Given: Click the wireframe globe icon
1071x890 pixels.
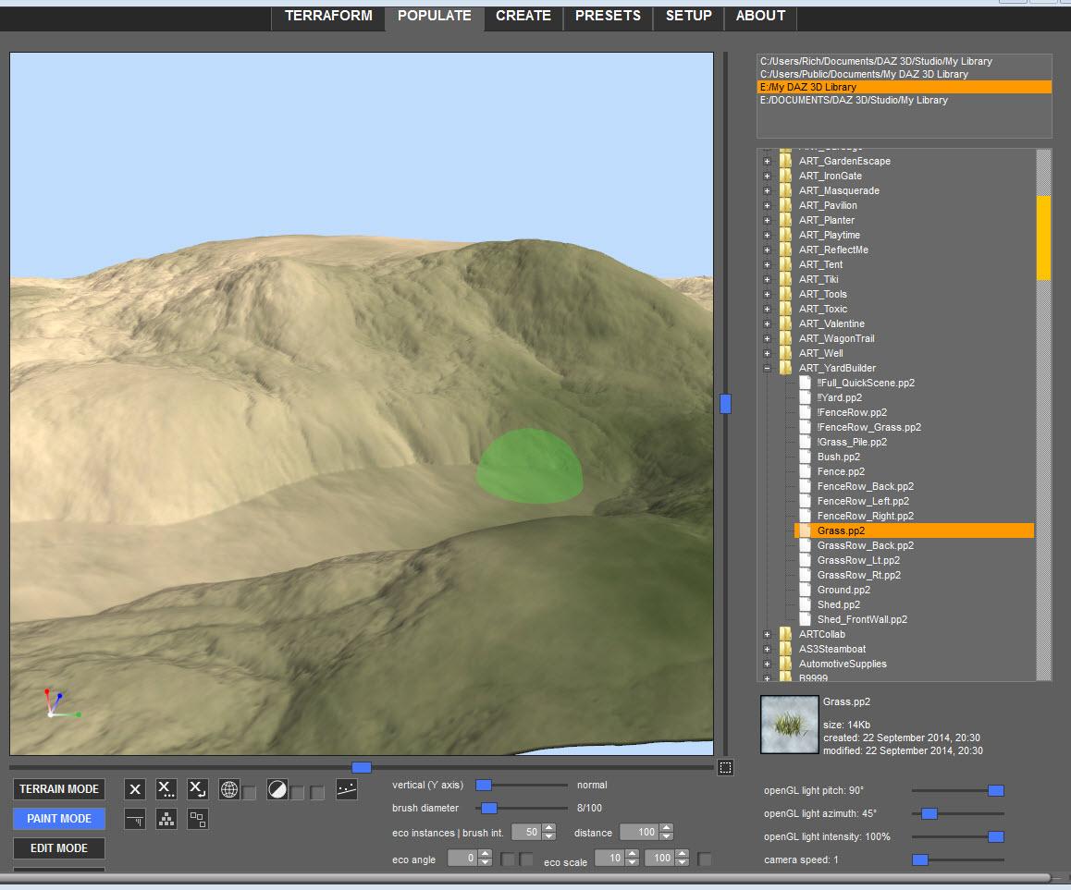Looking at the screenshot, I should tap(228, 789).
